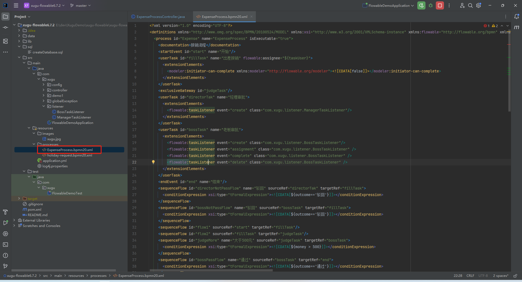Image resolution: width=522 pixels, height=282 pixels.
Task: Select BossTaskListener in project tree
Action: (x=70, y=112)
